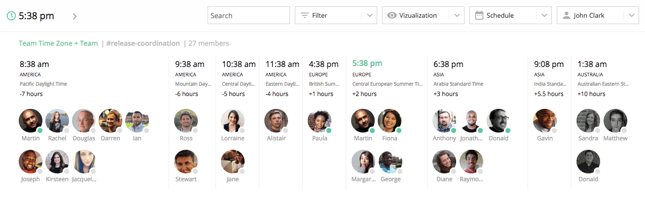Open Donald's avatar in Australian Eastern time
This screenshot has width=645, height=199.
pyautogui.click(x=588, y=162)
